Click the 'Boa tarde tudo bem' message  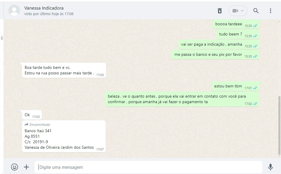click(x=64, y=70)
